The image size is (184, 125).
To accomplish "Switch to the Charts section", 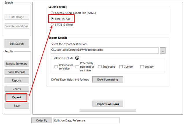I will 17,89.
